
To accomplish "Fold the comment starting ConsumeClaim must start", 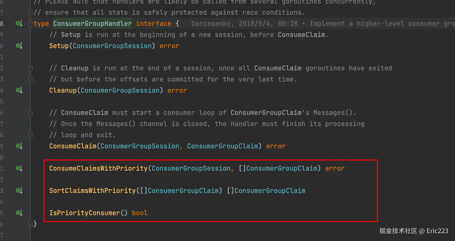I will pos(30,113).
